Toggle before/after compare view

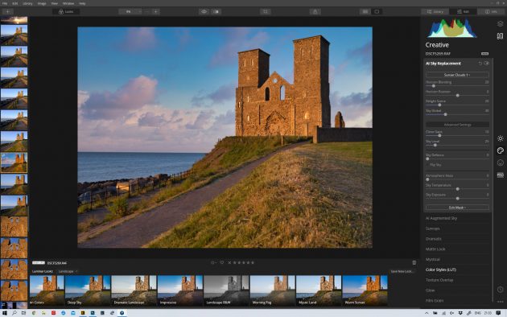click(216, 11)
